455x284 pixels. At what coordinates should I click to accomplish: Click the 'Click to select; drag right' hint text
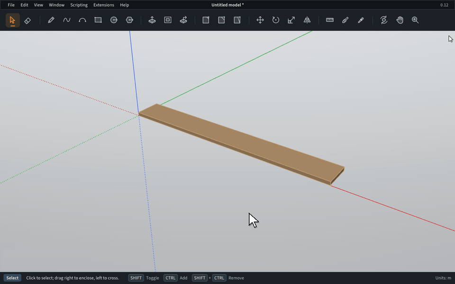pyautogui.click(x=73, y=278)
